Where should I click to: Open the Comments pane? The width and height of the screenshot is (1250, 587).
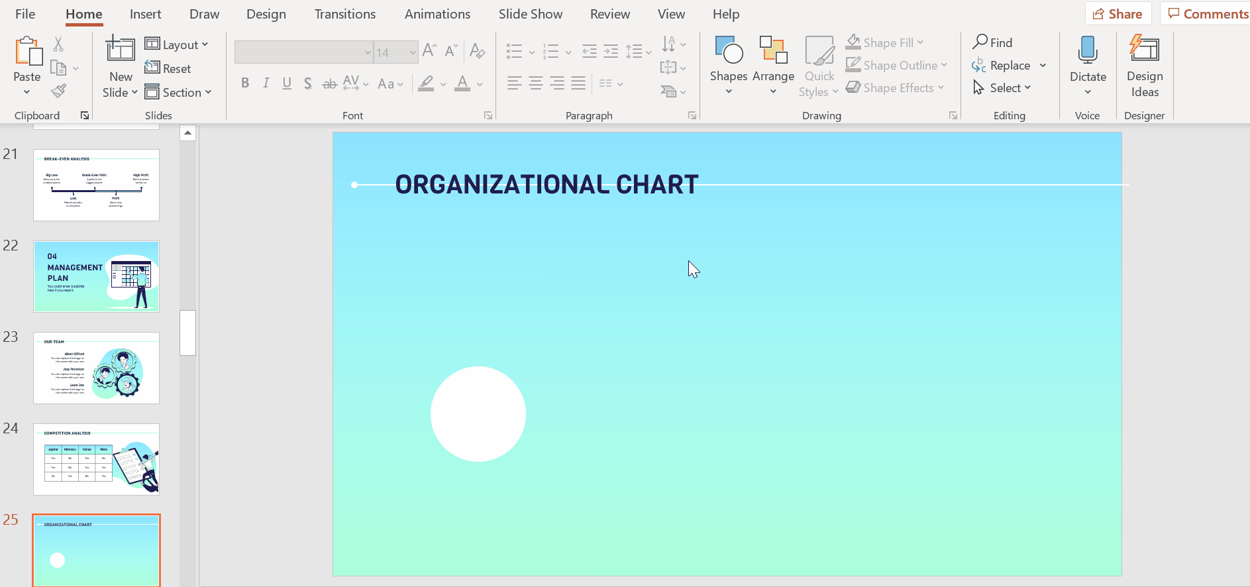coord(1208,14)
